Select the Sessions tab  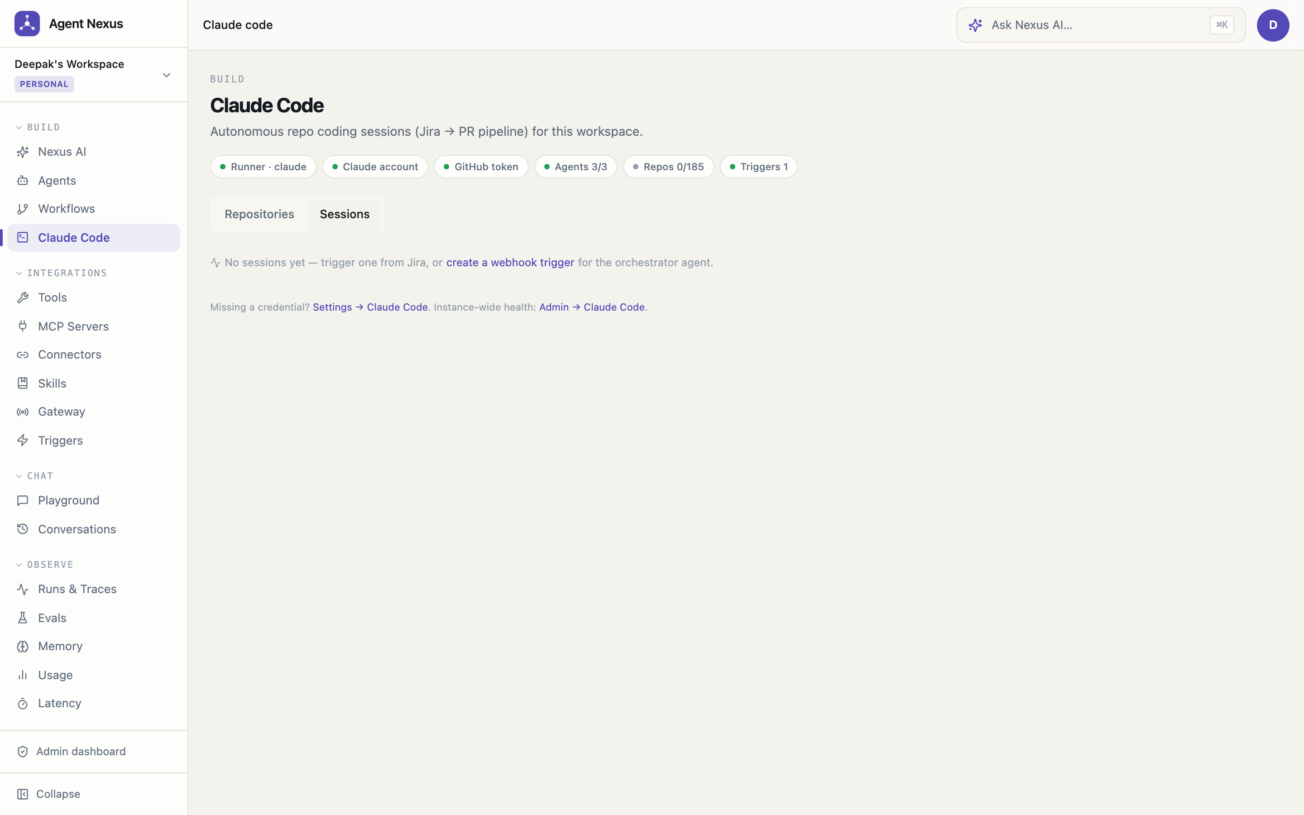[345, 215]
